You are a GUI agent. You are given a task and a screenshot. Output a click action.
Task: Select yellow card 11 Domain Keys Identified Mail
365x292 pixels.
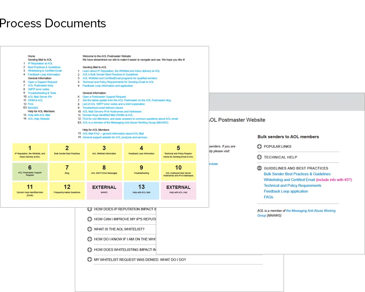[x=30, y=191]
